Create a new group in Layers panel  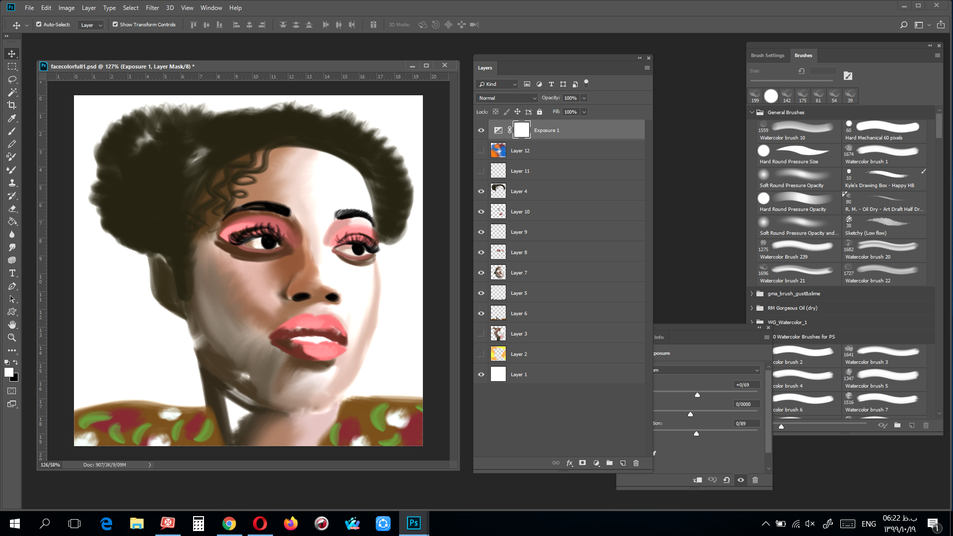(x=610, y=463)
